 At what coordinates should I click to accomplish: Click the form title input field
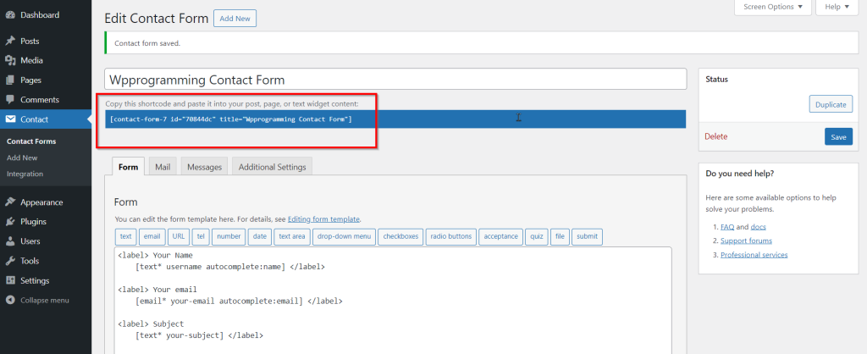pyautogui.click(x=395, y=79)
